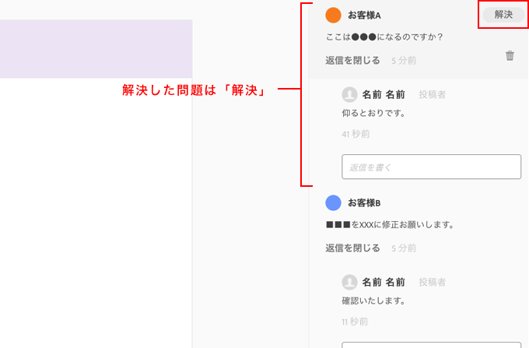529x348 pixels.
Task: Click avatar icon of 確認いたします reply
Action: tap(349, 282)
